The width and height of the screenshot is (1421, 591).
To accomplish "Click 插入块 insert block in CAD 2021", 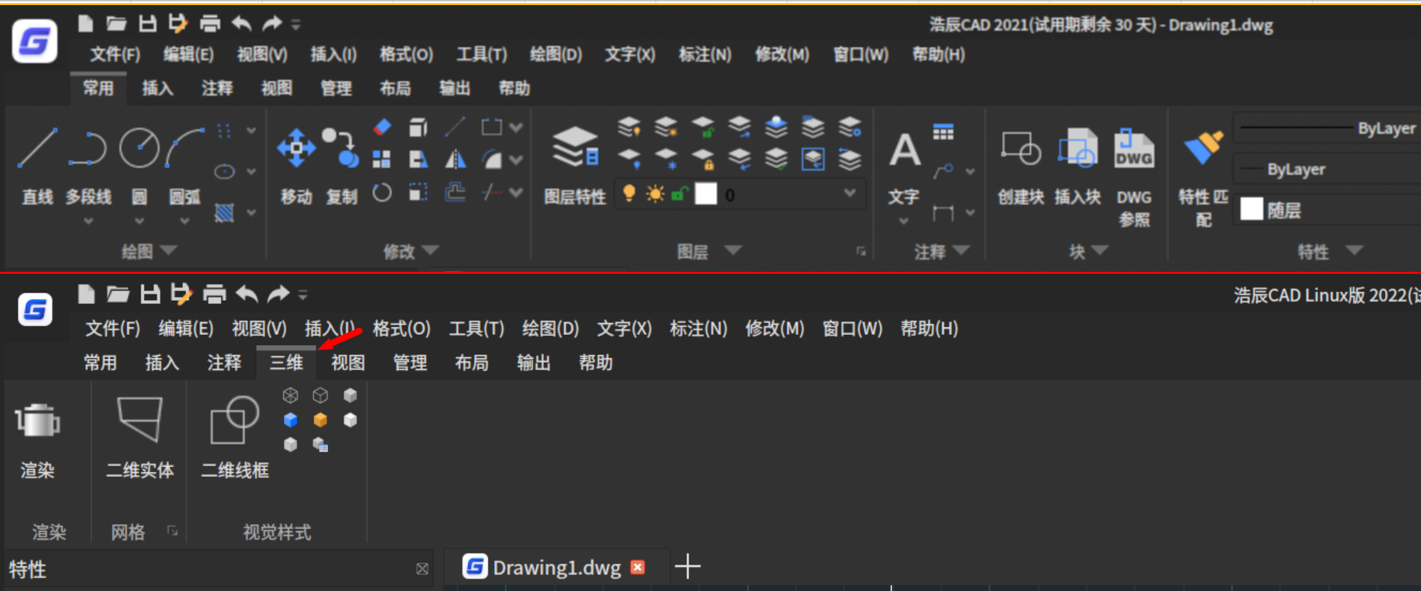I will [1078, 167].
